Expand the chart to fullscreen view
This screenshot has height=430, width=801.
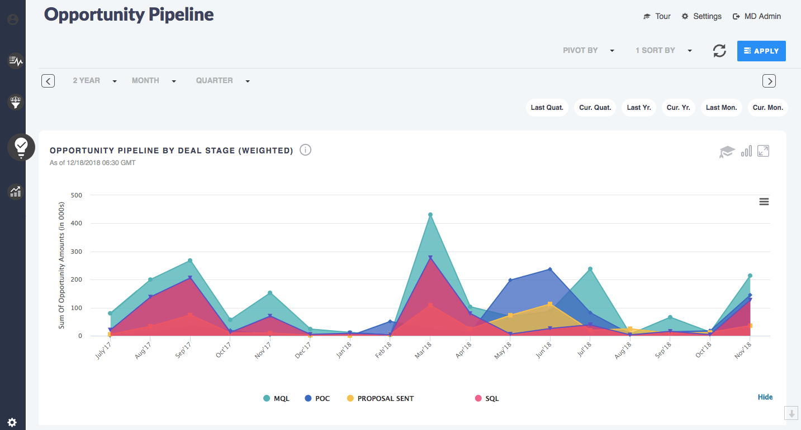tap(763, 151)
